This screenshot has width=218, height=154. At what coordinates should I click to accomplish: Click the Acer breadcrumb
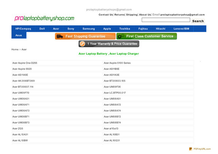pos(24,50)
